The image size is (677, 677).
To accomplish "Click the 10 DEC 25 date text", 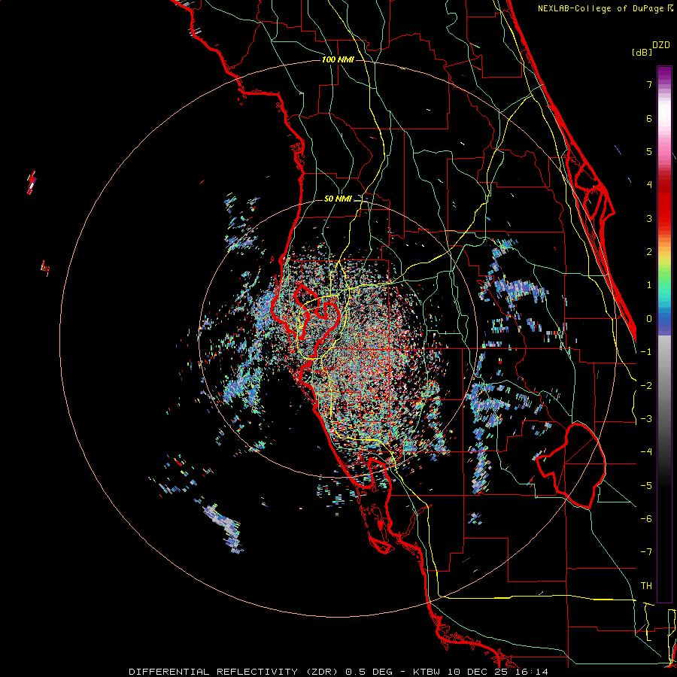I will coord(477,672).
